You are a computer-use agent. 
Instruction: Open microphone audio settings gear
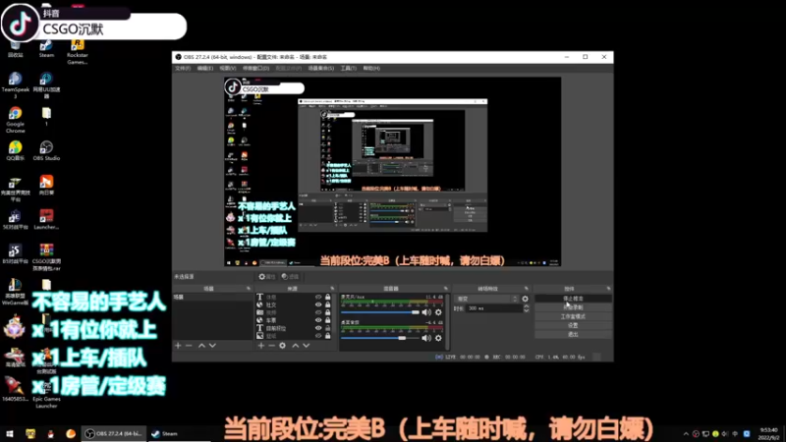pos(438,312)
